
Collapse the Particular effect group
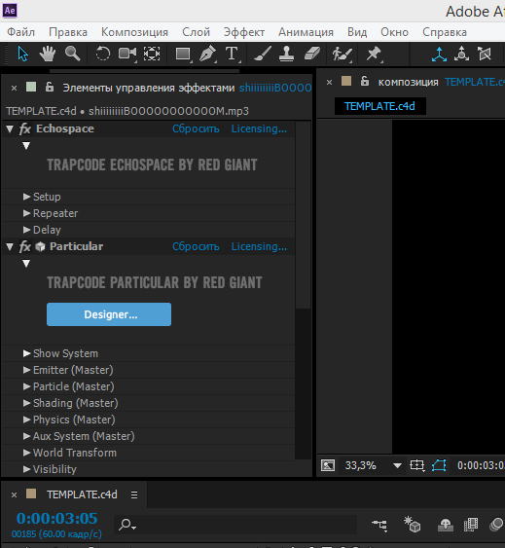(10, 247)
